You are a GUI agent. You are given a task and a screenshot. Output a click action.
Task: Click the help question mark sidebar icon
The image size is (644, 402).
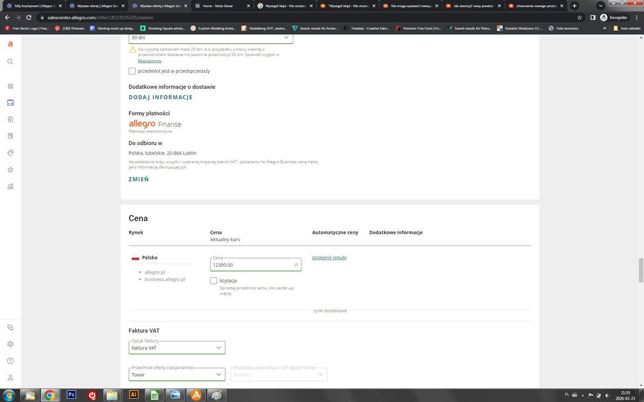pos(10,361)
